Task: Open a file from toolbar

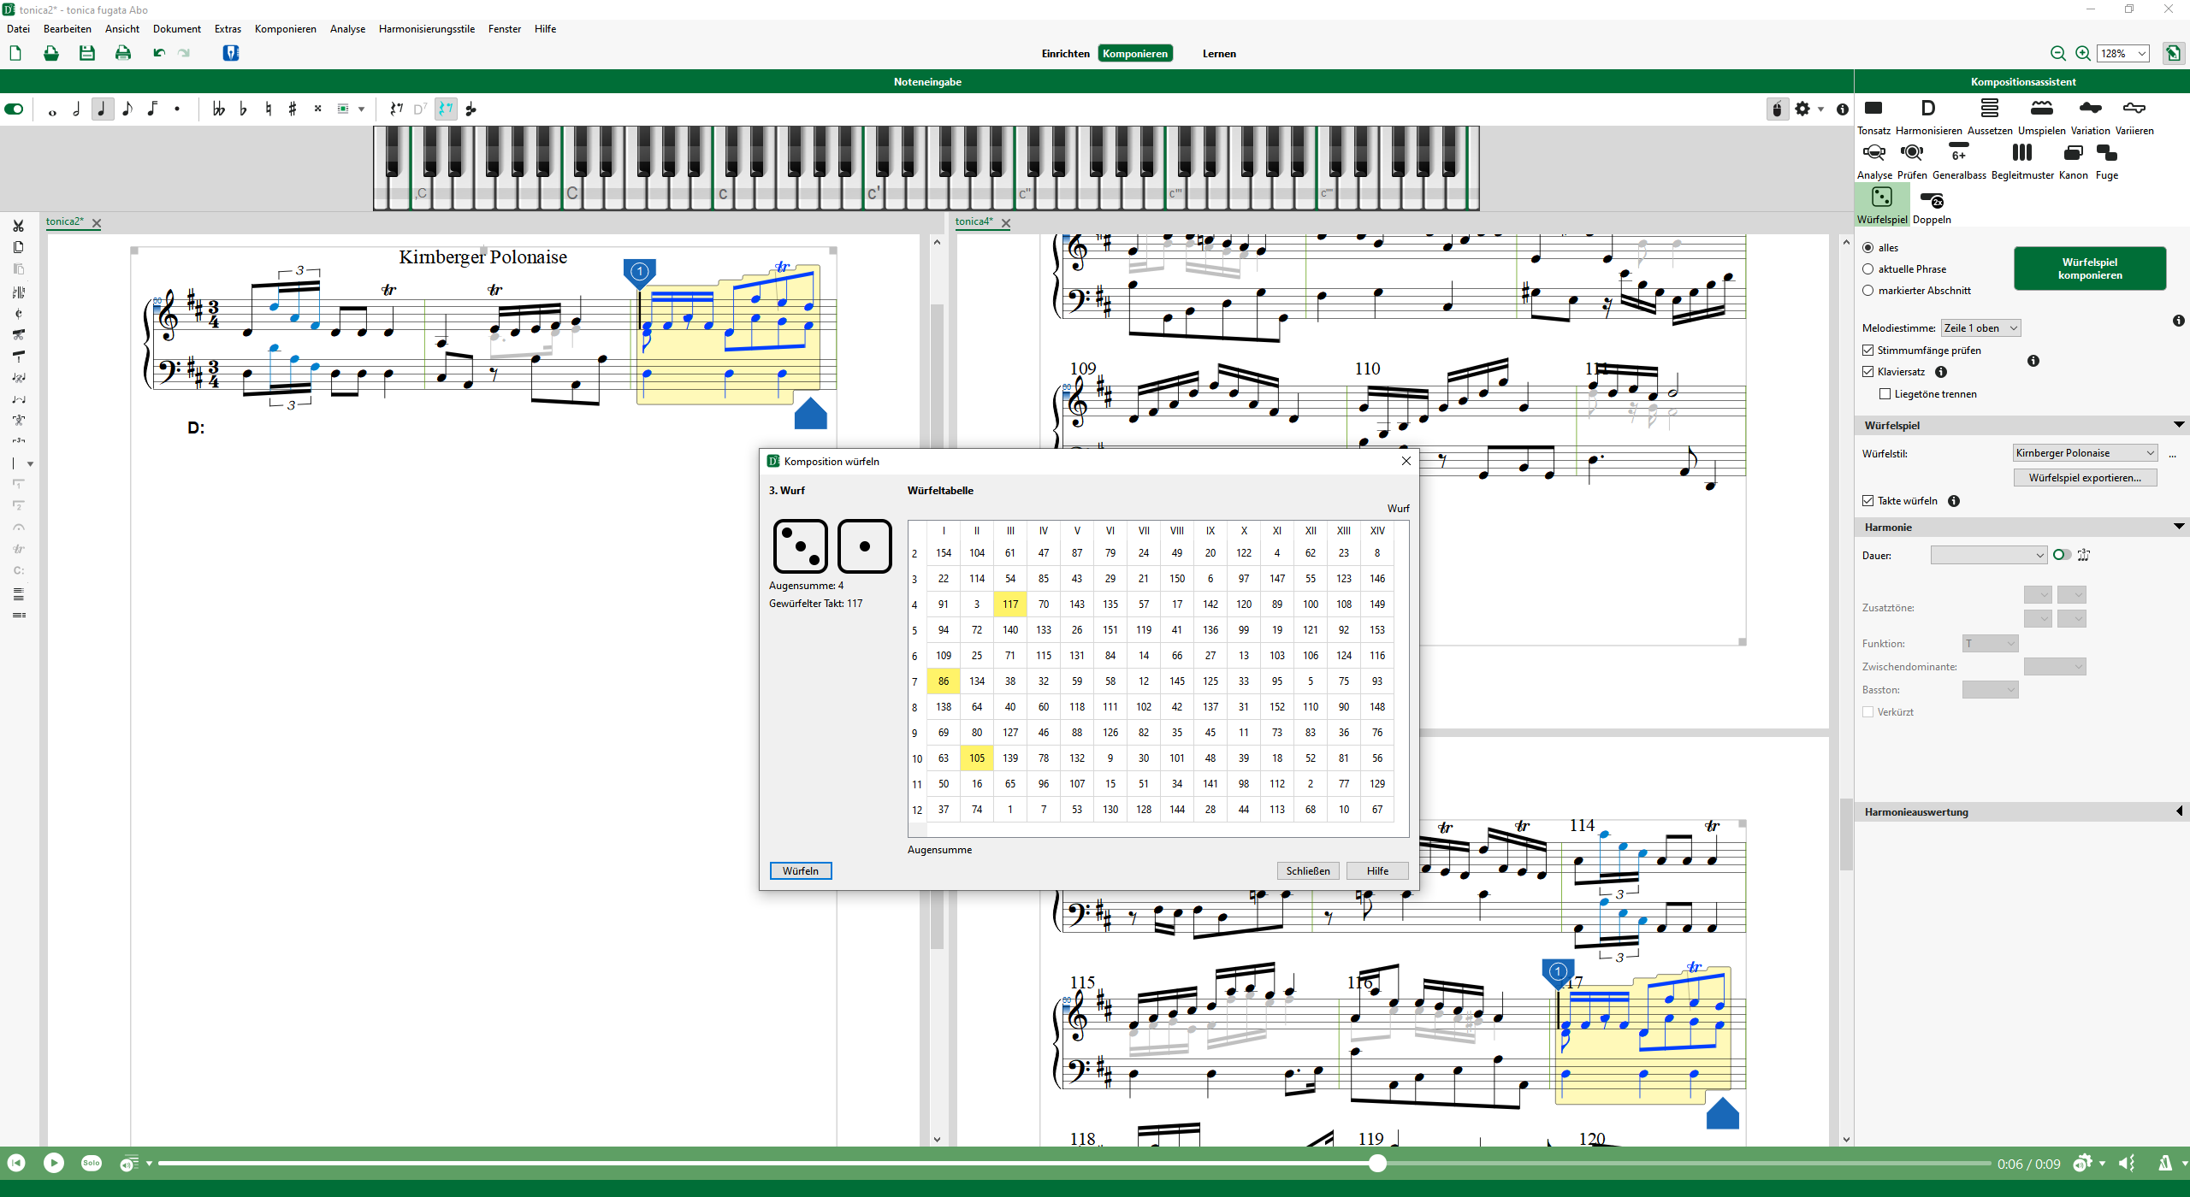Action: [x=51, y=54]
